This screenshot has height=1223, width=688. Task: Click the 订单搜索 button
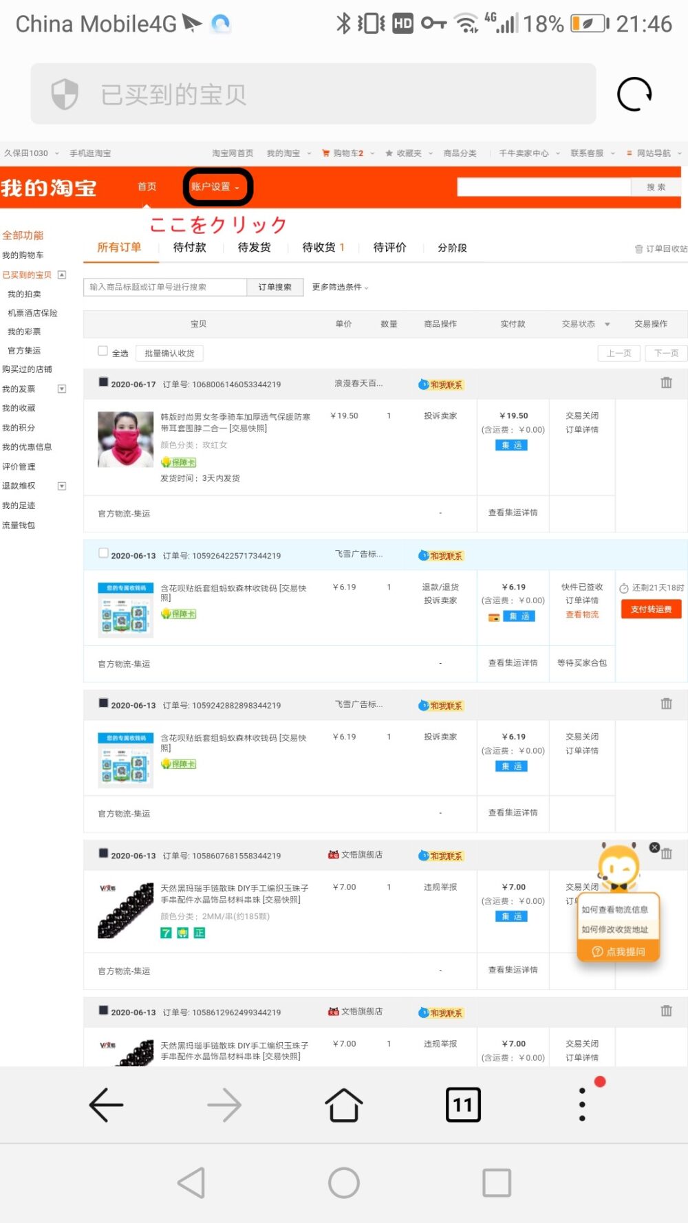click(275, 287)
